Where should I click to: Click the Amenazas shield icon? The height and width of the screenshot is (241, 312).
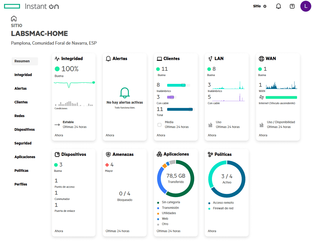point(108,154)
